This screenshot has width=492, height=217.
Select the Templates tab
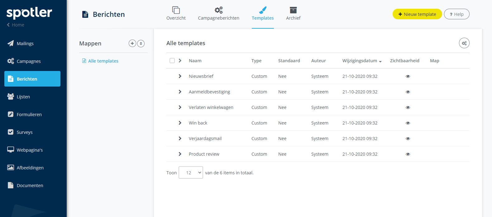pyautogui.click(x=263, y=14)
